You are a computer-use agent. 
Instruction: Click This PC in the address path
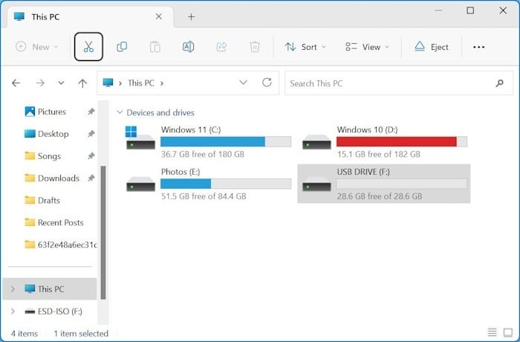(141, 83)
